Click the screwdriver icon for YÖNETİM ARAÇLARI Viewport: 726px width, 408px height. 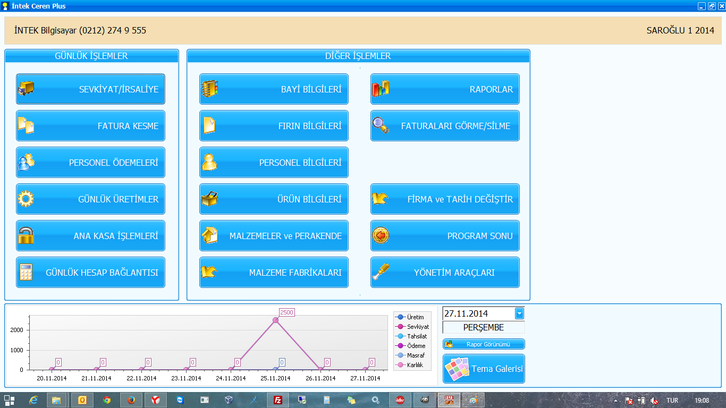380,273
